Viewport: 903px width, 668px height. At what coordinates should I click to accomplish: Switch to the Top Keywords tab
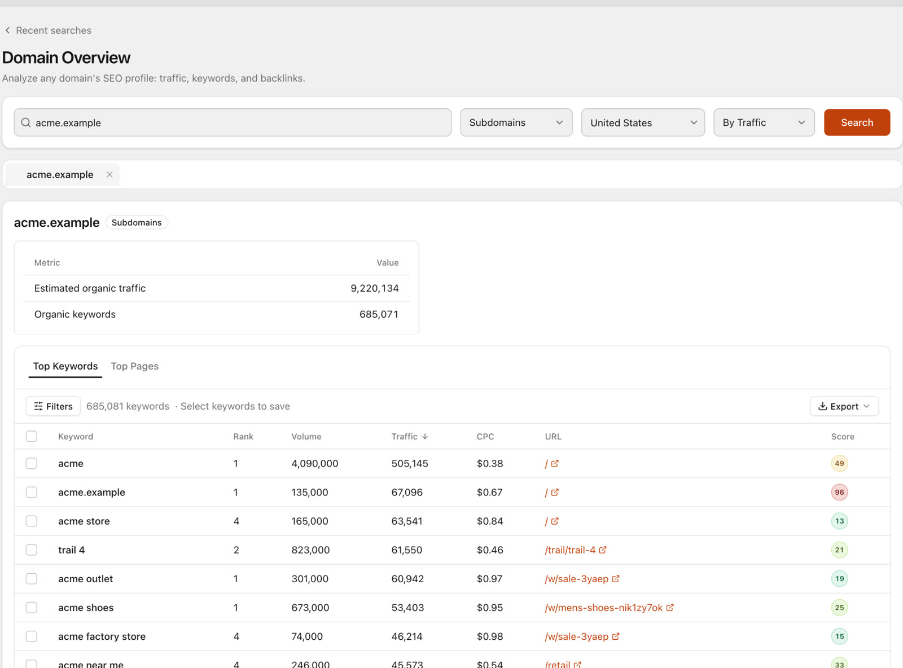tap(65, 366)
